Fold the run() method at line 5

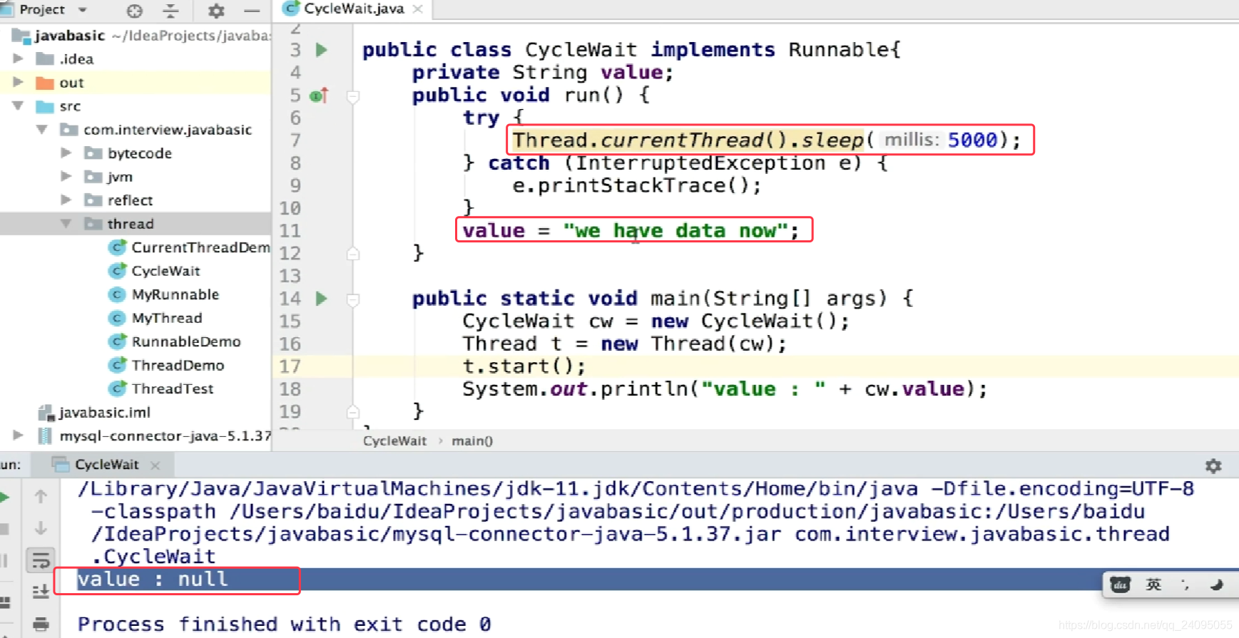[x=353, y=96]
